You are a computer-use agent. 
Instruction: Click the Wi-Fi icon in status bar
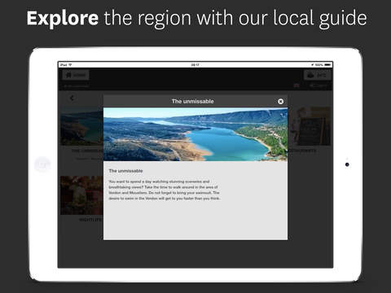point(70,65)
